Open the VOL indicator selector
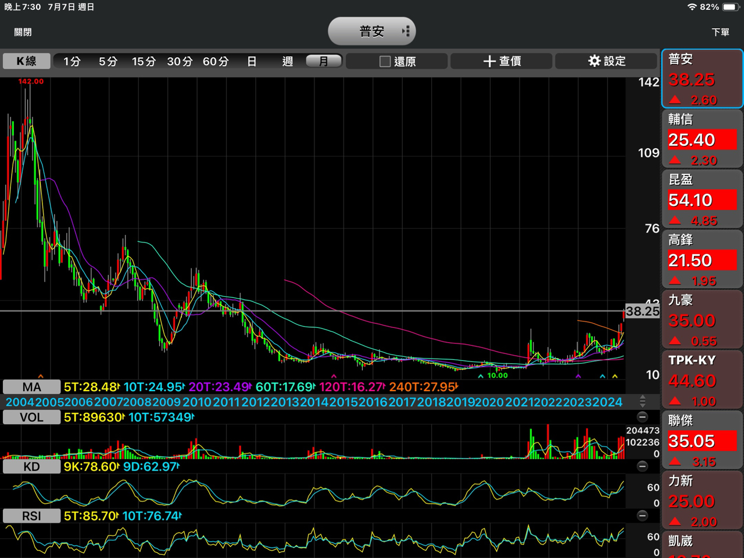This screenshot has width=744, height=558. tap(31, 417)
